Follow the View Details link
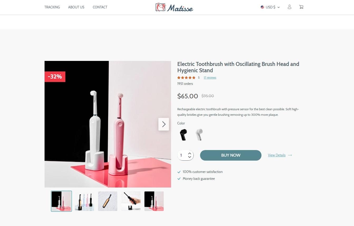The width and height of the screenshot is (354, 226). click(277, 155)
